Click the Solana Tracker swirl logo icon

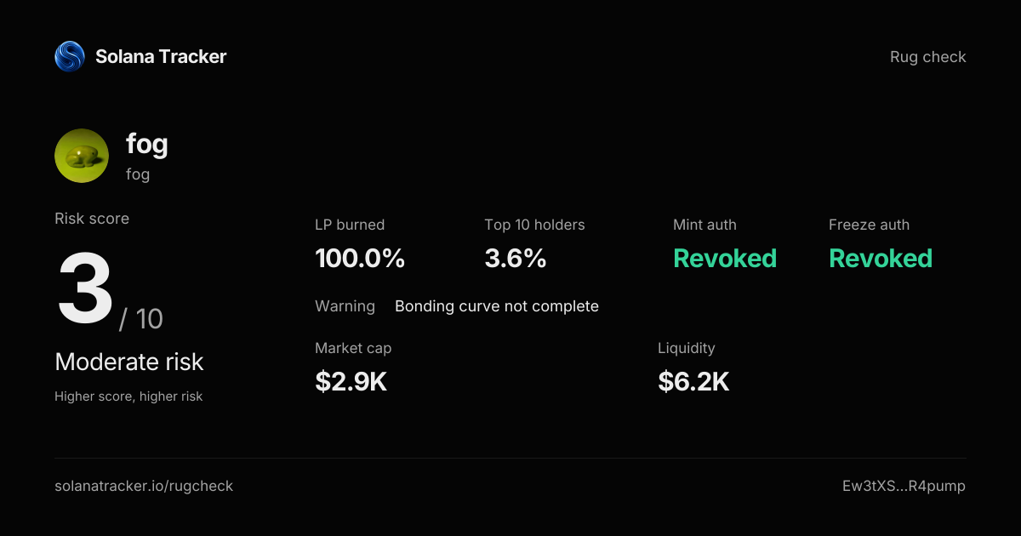tap(69, 57)
